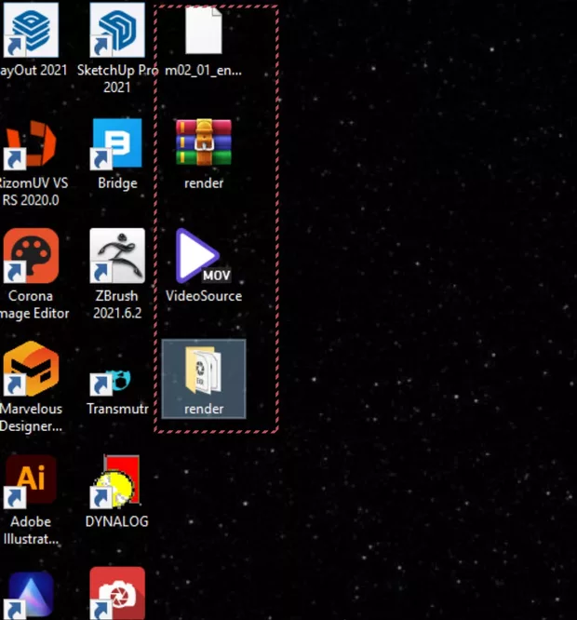Click the 'ZBrush 2021.6.2' label text

(117, 304)
